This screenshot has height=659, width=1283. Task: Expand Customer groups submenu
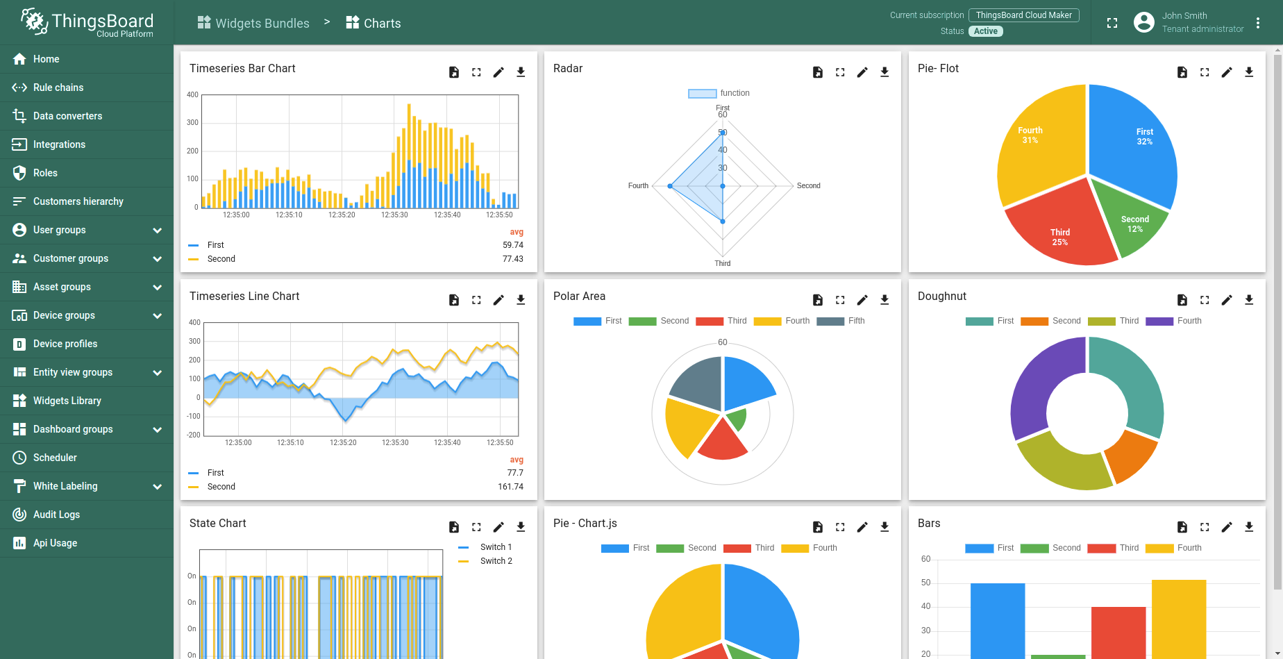(x=158, y=258)
